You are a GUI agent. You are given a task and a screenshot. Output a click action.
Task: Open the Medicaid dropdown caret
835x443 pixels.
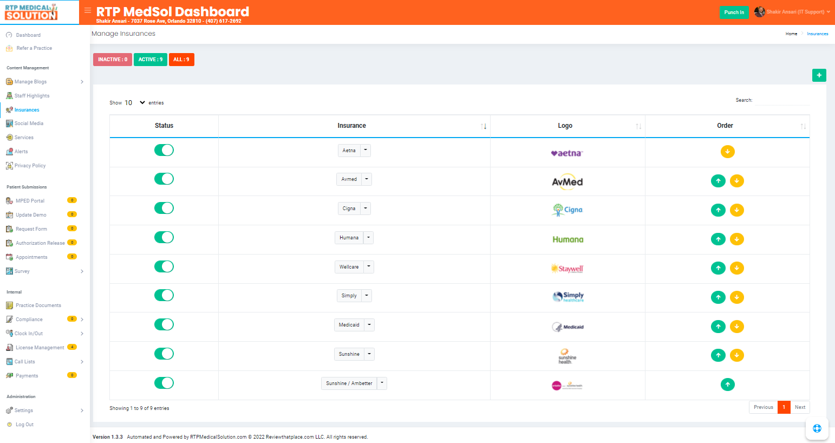click(369, 325)
